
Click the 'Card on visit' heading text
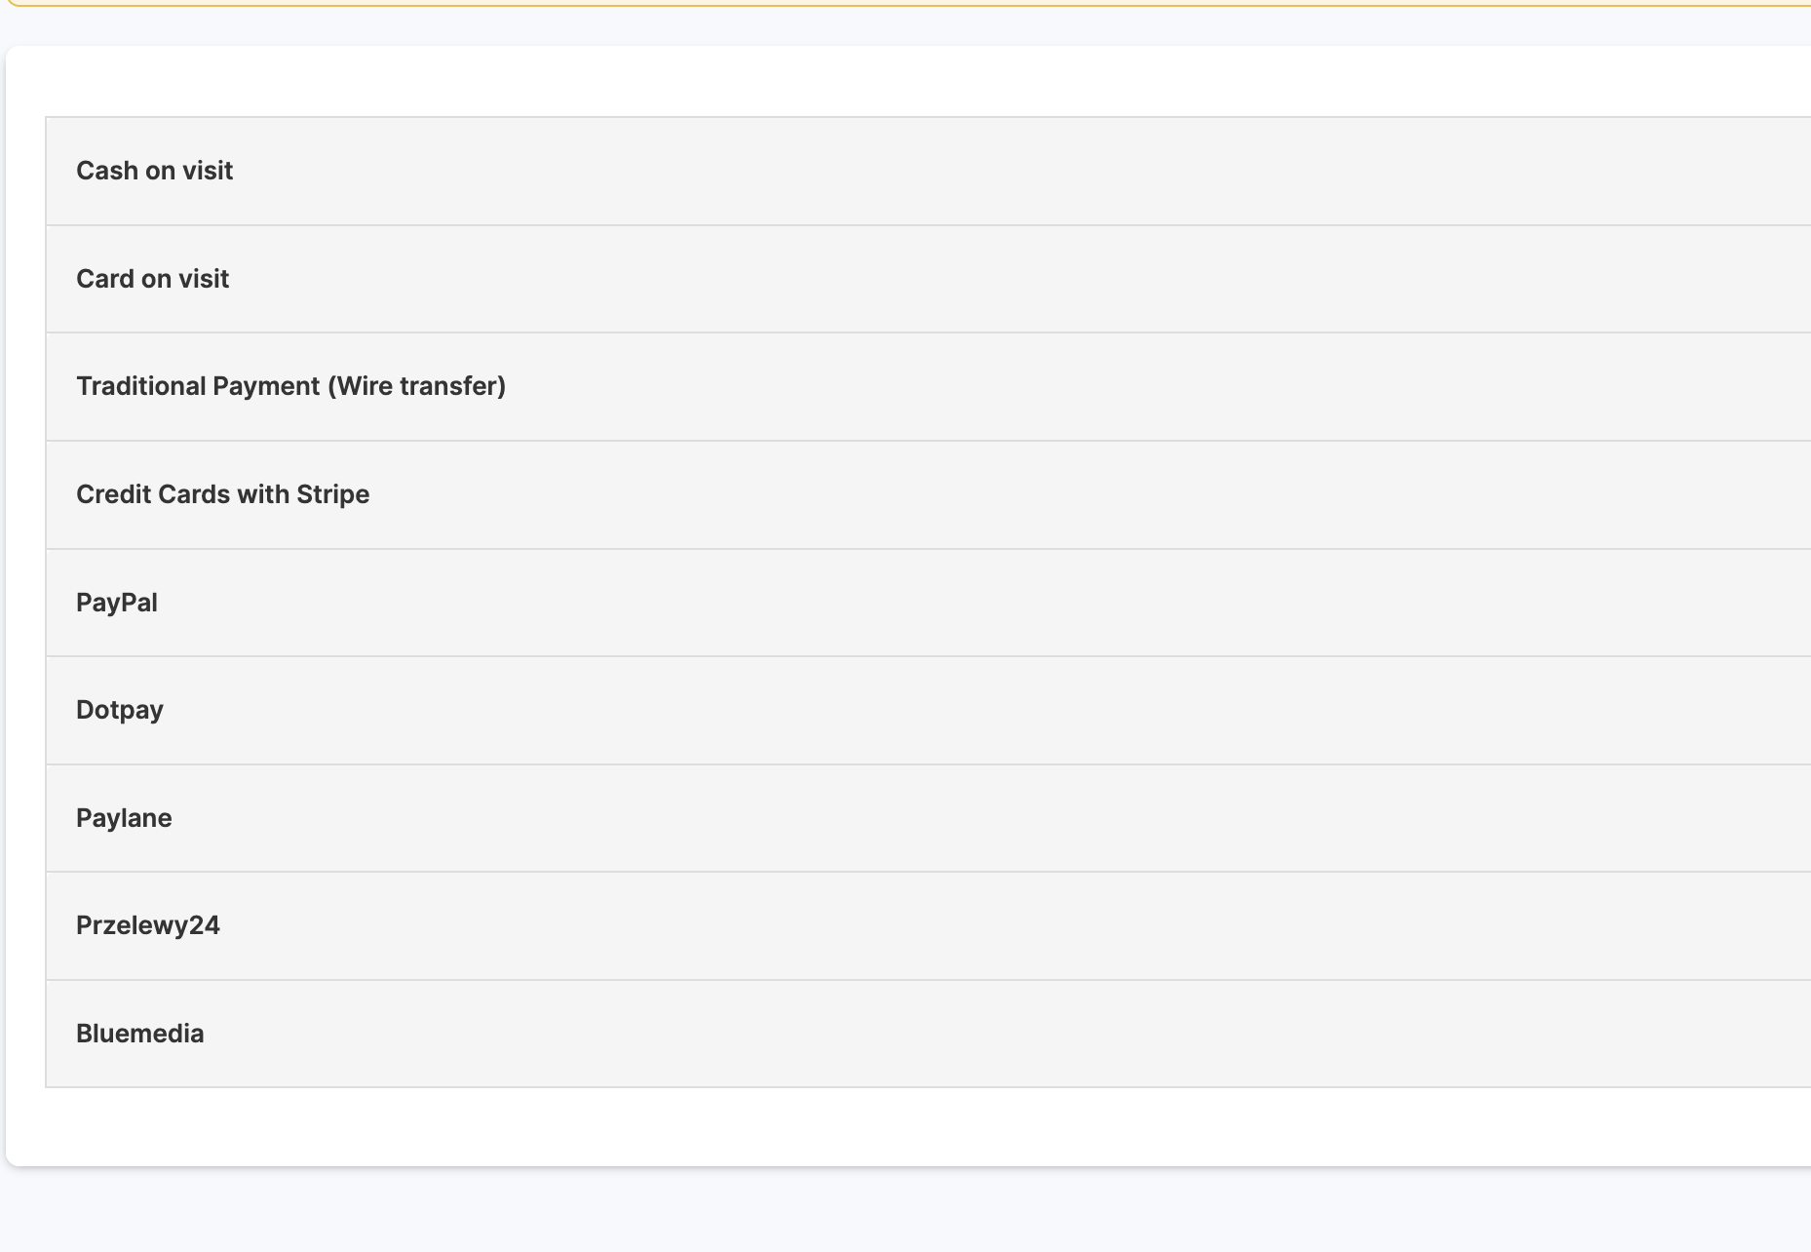152,279
